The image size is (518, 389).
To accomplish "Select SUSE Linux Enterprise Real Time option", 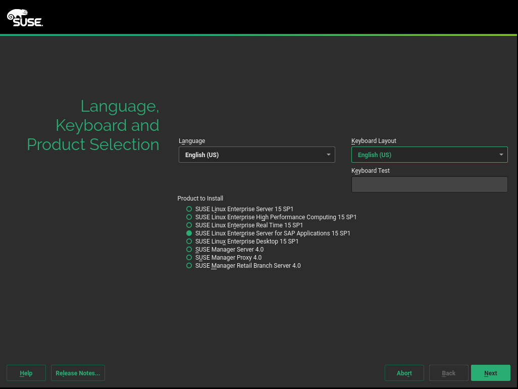I will 189,225.
